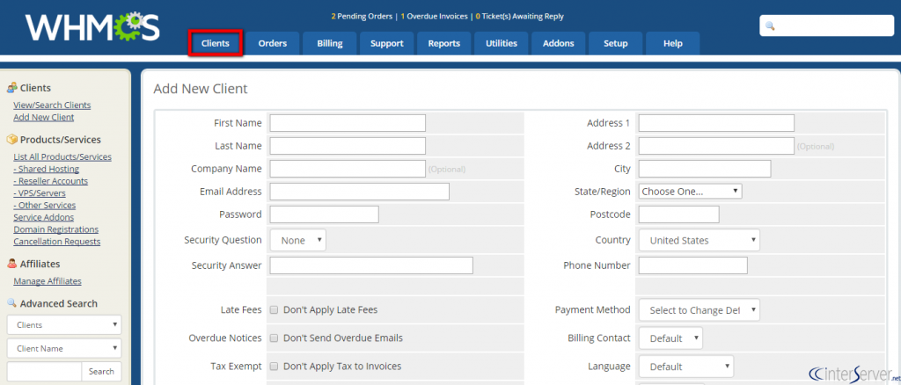Open Manage Affiliates link
This screenshot has width=901, height=385.
click(48, 281)
